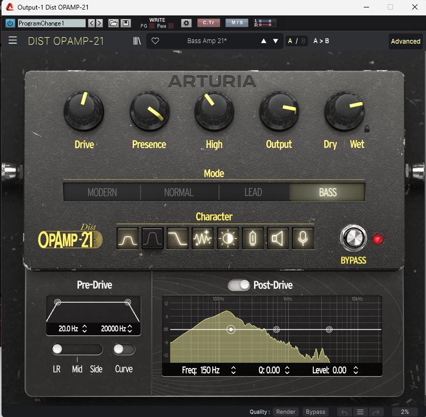Click the Output knob
The height and width of the screenshot is (417, 426).
[x=279, y=111]
